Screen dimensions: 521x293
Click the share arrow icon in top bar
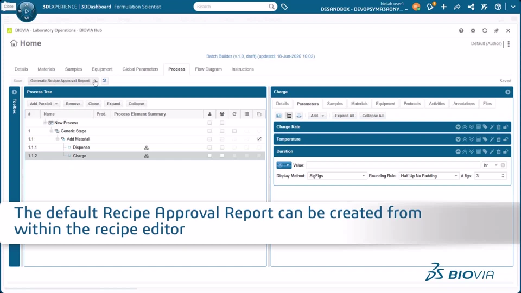457,7
